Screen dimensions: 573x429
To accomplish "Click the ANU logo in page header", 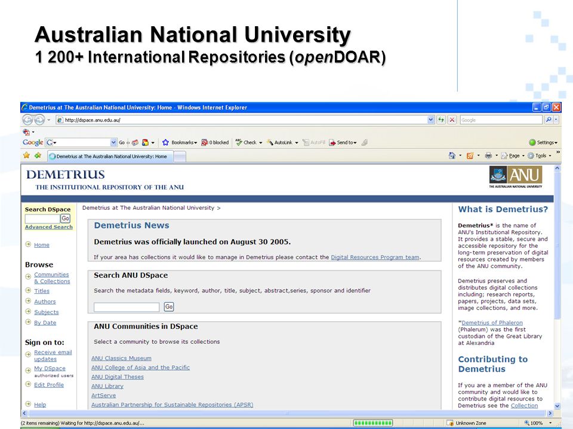I will point(516,178).
